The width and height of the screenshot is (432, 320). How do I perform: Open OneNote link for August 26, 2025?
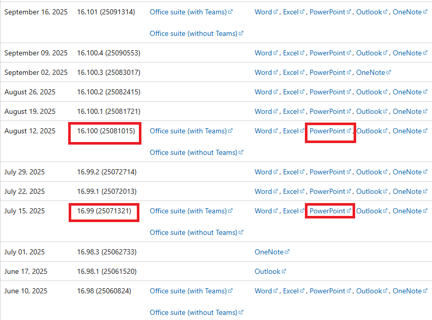tap(410, 92)
